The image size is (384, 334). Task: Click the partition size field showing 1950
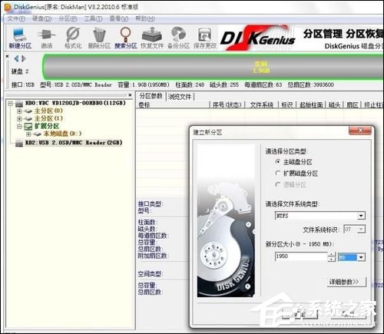click(x=301, y=256)
